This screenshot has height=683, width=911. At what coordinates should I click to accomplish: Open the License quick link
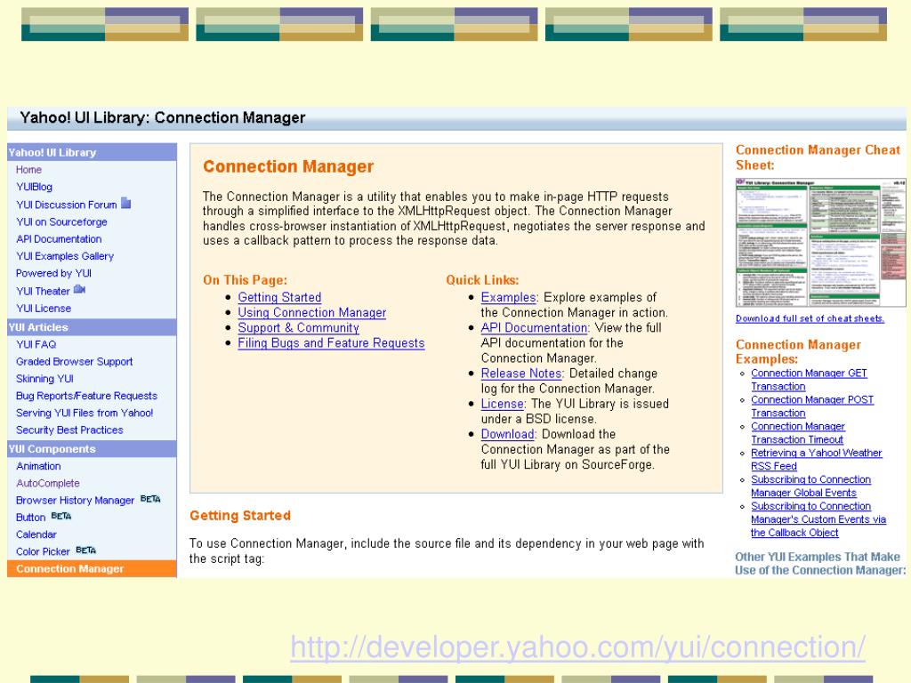tap(503, 404)
